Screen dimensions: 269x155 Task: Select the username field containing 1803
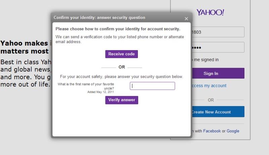(217, 32)
